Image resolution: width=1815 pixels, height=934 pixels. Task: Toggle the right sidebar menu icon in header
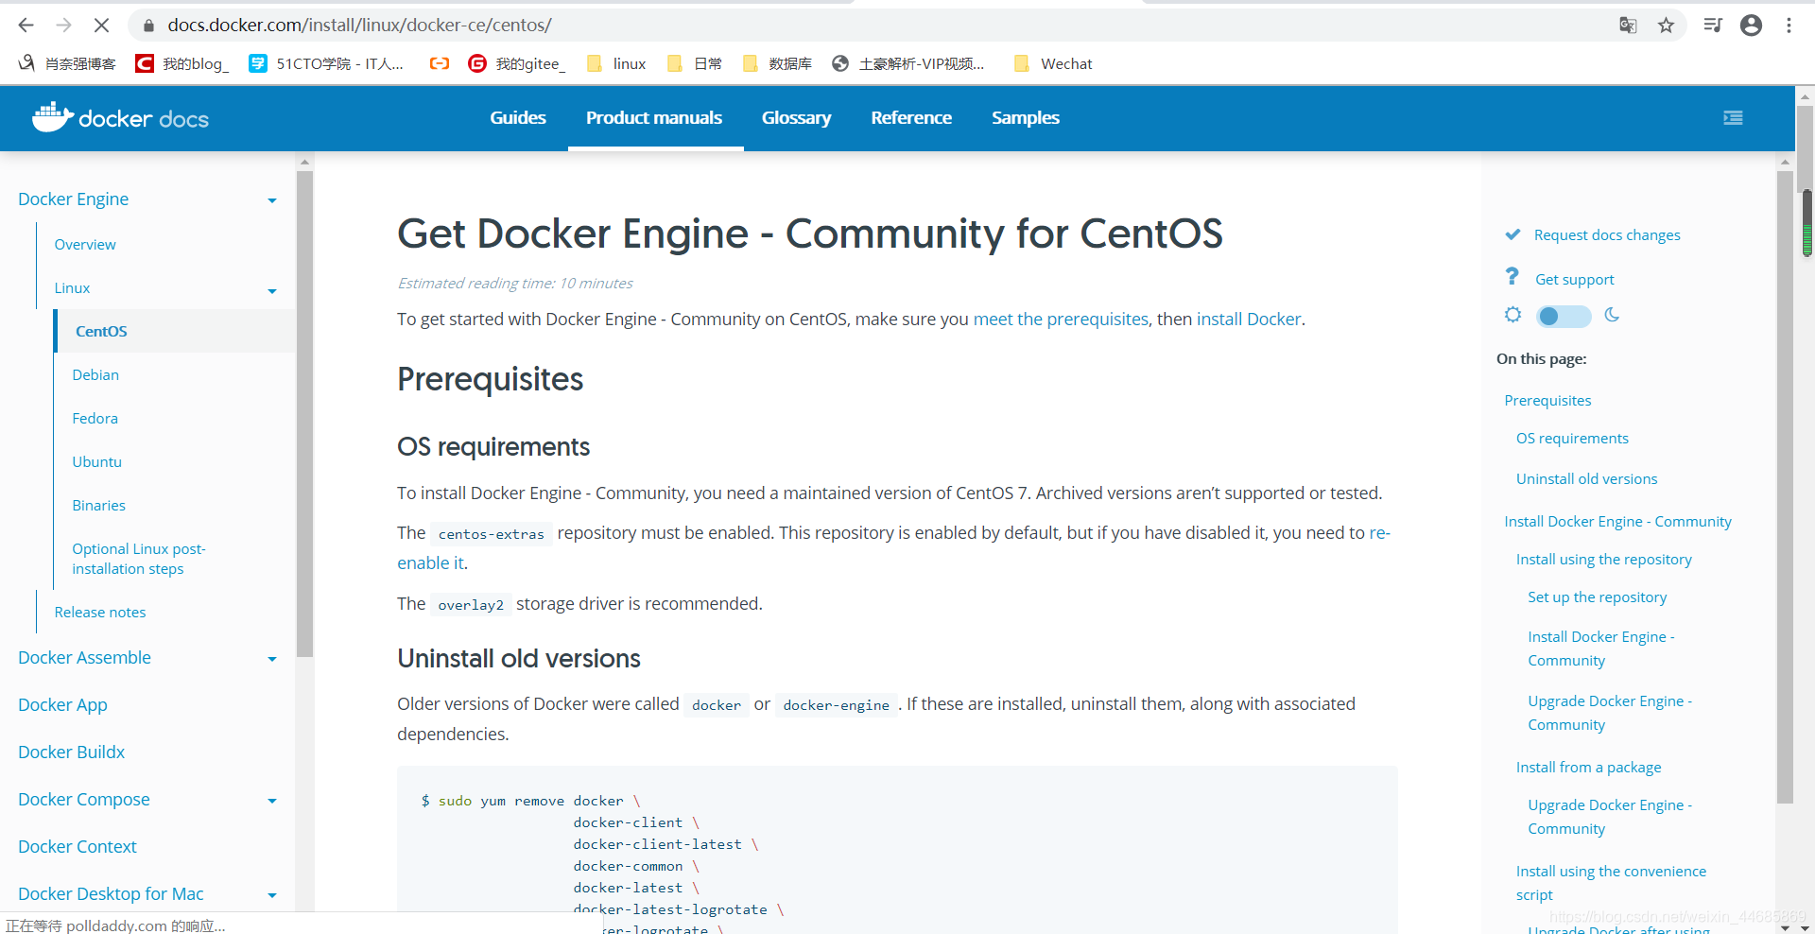1733,117
